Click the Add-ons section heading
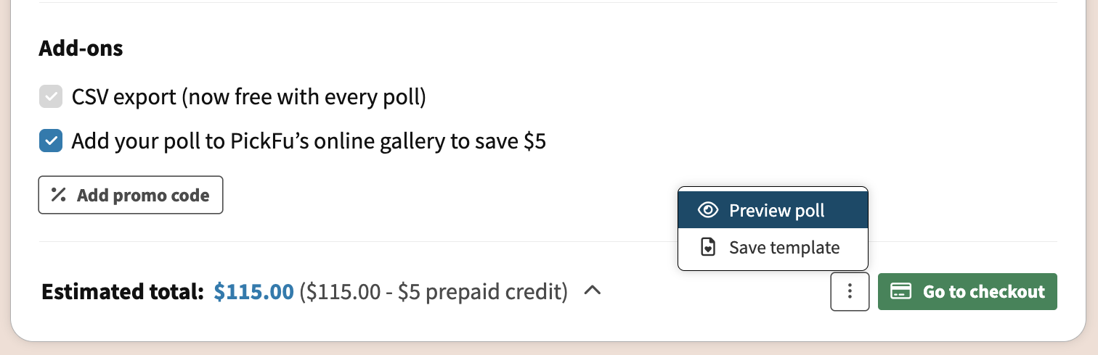1098x355 pixels. coord(81,49)
